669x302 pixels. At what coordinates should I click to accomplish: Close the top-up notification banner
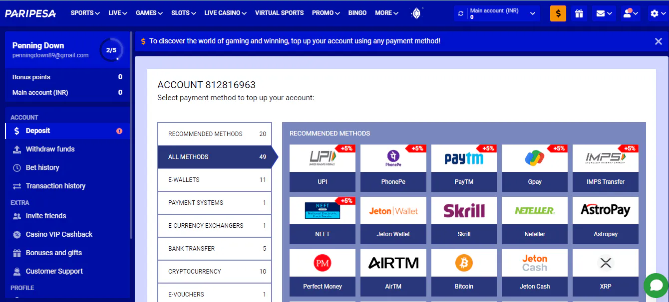[658, 41]
